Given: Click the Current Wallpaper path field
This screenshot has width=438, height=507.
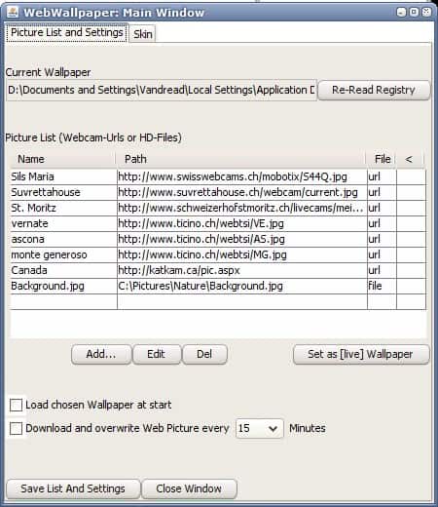Looking at the screenshot, I should click(162, 90).
